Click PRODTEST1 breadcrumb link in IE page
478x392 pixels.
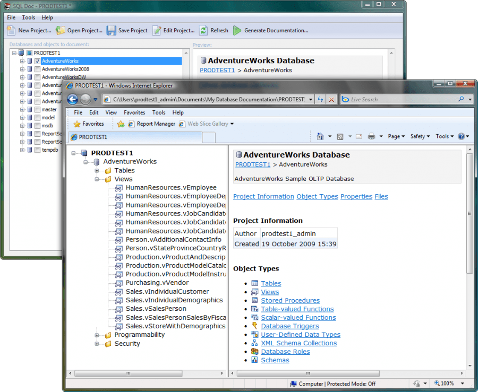(253, 164)
